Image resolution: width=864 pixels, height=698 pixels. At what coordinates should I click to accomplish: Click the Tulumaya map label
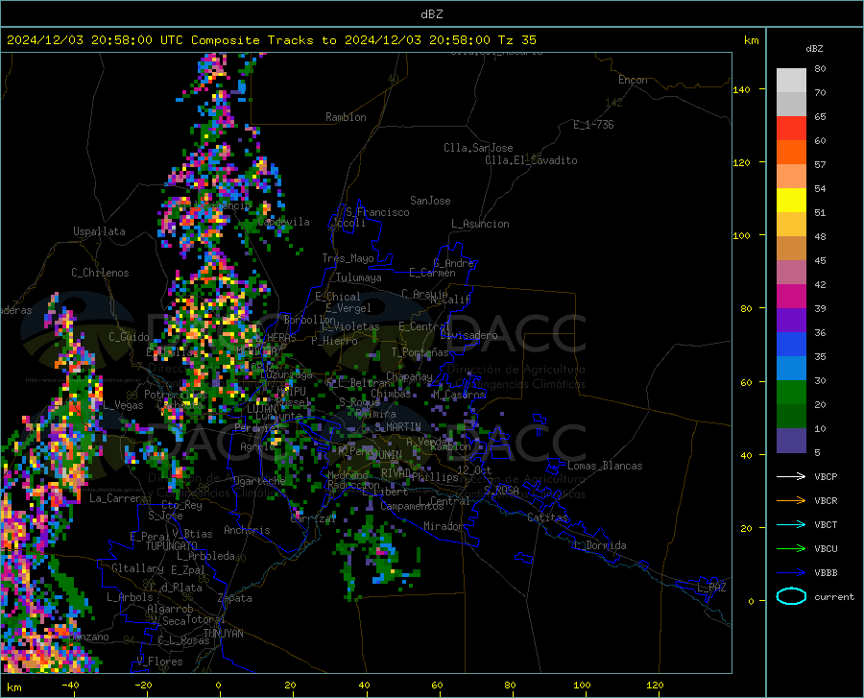[359, 277]
